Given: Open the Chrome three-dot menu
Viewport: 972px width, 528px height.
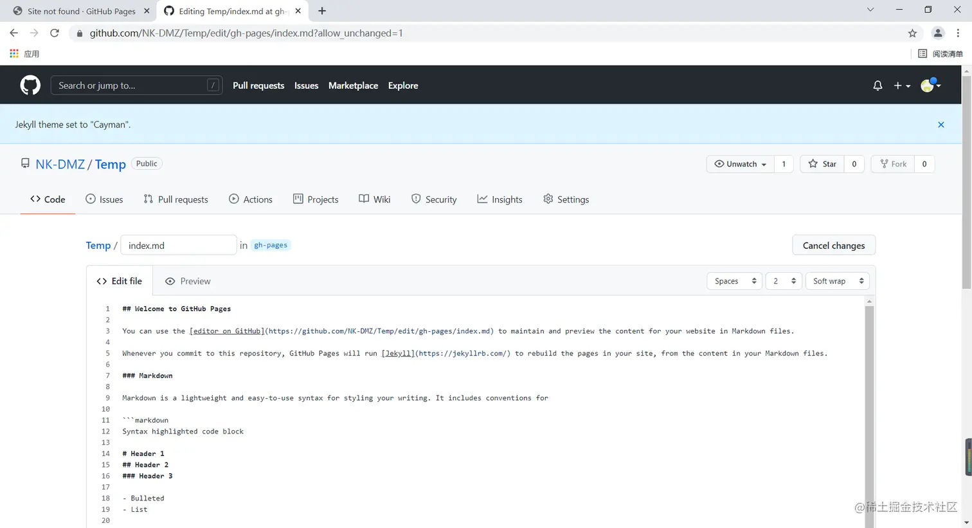Looking at the screenshot, I should [x=958, y=33].
